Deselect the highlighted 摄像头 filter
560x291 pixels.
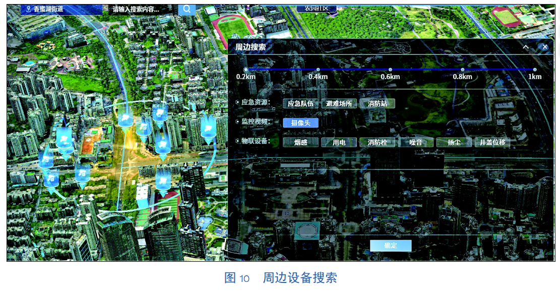coord(300,123)
